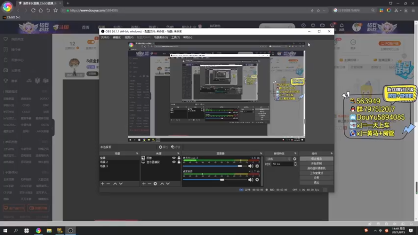Undo closed tab with the browser back-arrow icon

[x=48, y=10]
